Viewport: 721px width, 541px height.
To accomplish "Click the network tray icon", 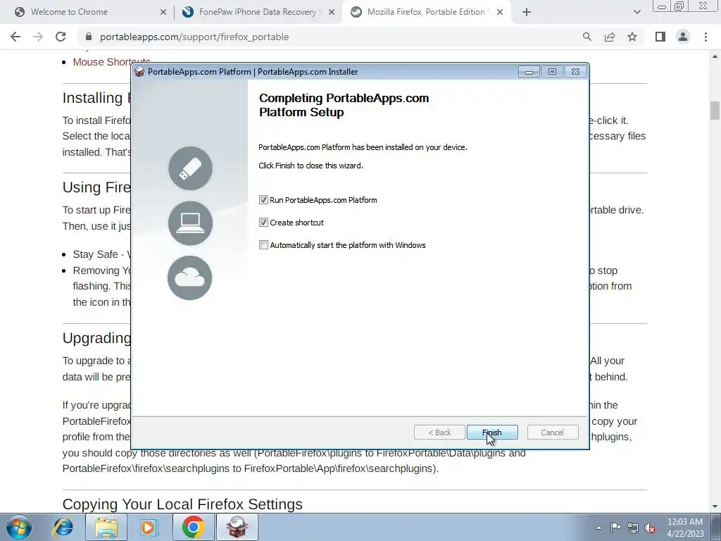I will [633, 528].
